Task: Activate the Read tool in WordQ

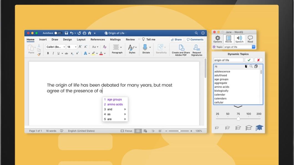Action: [x=250, y=38]
